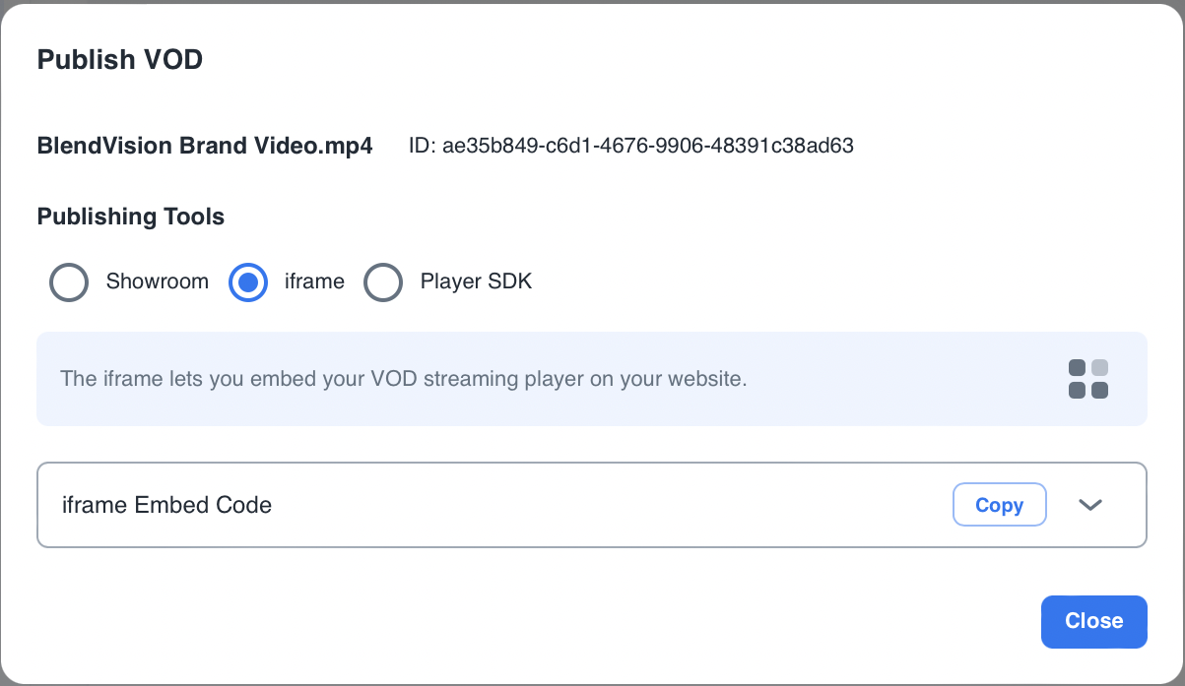Select the iframe radio button
This screenshot has height=686, width=1185.
pyautogui.click(x=248, y=282)
